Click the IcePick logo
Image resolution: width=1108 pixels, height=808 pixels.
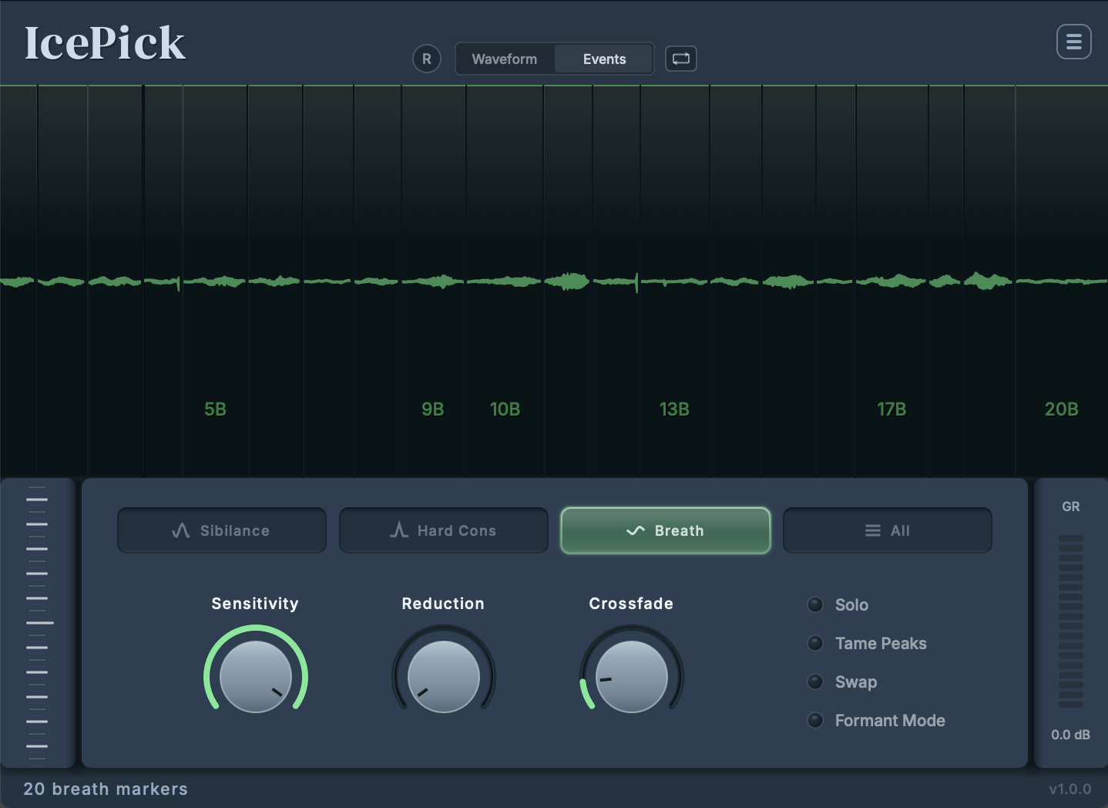105,43
